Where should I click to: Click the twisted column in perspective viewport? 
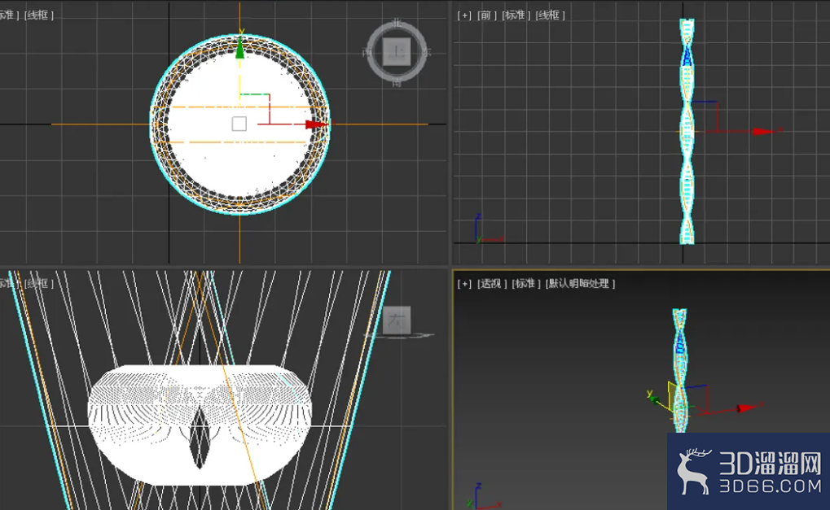680,370
